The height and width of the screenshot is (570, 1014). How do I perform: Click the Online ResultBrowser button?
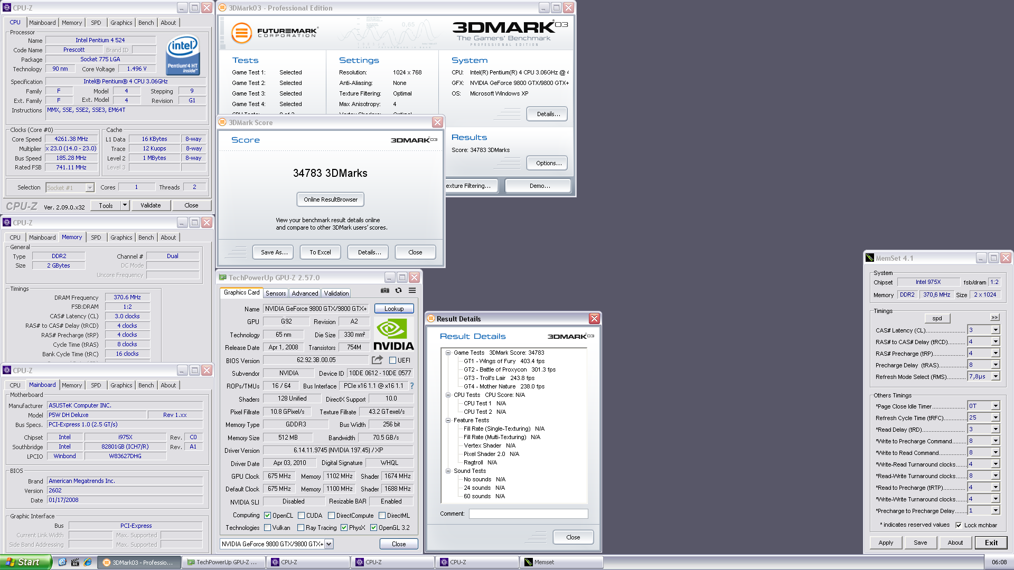(331, 199)
